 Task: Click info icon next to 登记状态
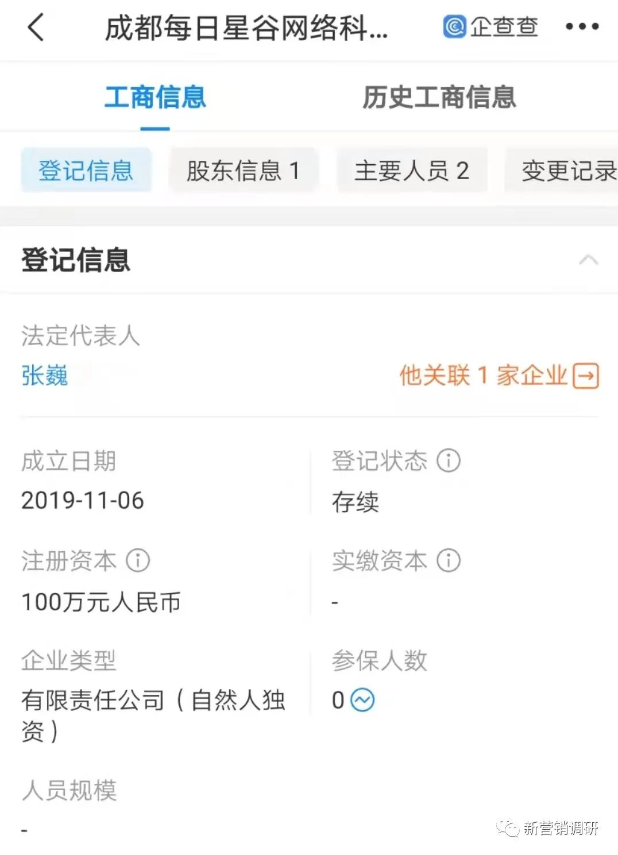pyautogui.click(x=449, y=461)
